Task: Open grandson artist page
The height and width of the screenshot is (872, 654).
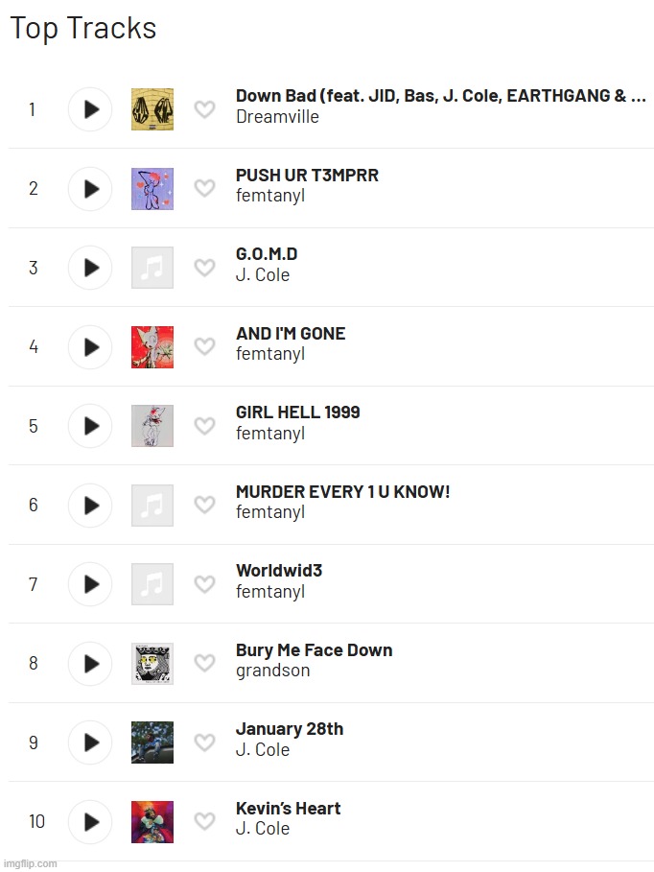Action: (272, 671)
